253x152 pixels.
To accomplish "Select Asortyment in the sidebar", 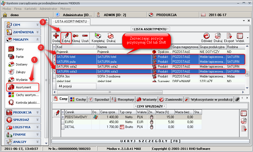I will point(23,87).
